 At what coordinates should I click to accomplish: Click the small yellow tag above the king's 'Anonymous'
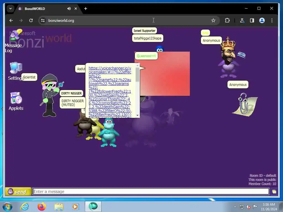205,33
